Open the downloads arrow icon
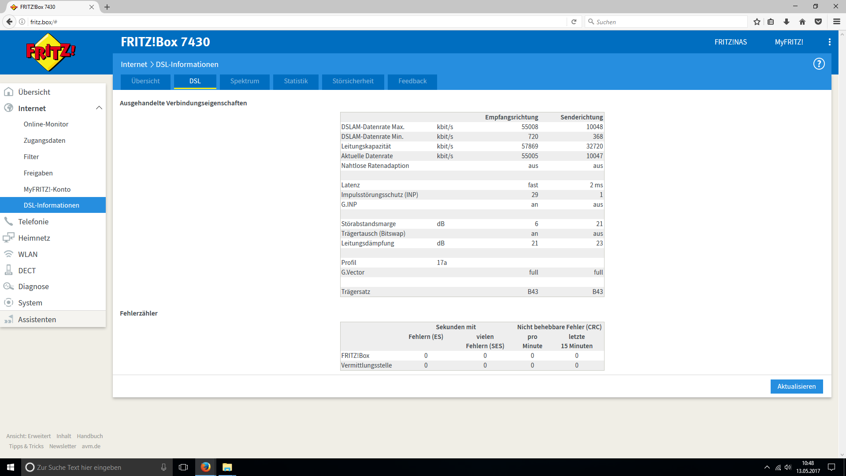Image resolution: width=846 pixels, height=476 pixels. [787, 22]
